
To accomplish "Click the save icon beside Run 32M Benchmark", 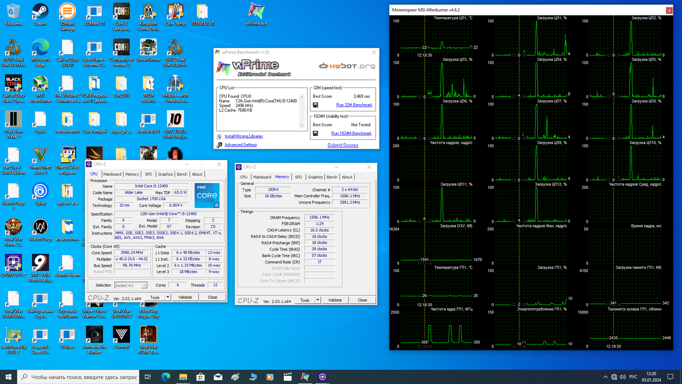I will pyautogui.click(x=315, y=105).
